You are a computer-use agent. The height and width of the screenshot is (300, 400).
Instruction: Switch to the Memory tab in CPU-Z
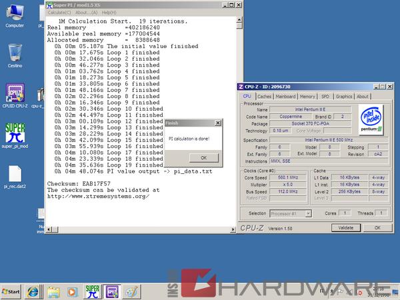307,97
